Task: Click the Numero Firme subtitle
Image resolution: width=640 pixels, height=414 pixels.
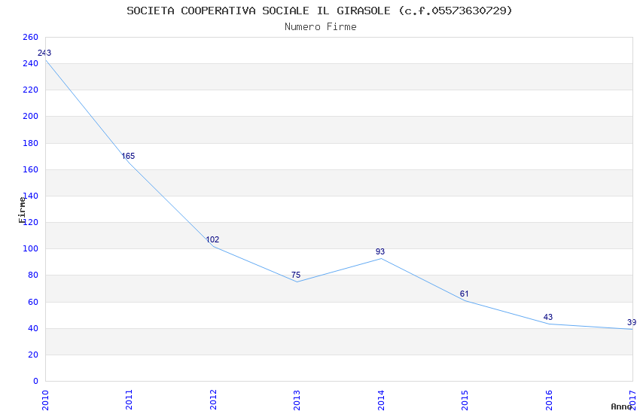Action: point(320,27)
